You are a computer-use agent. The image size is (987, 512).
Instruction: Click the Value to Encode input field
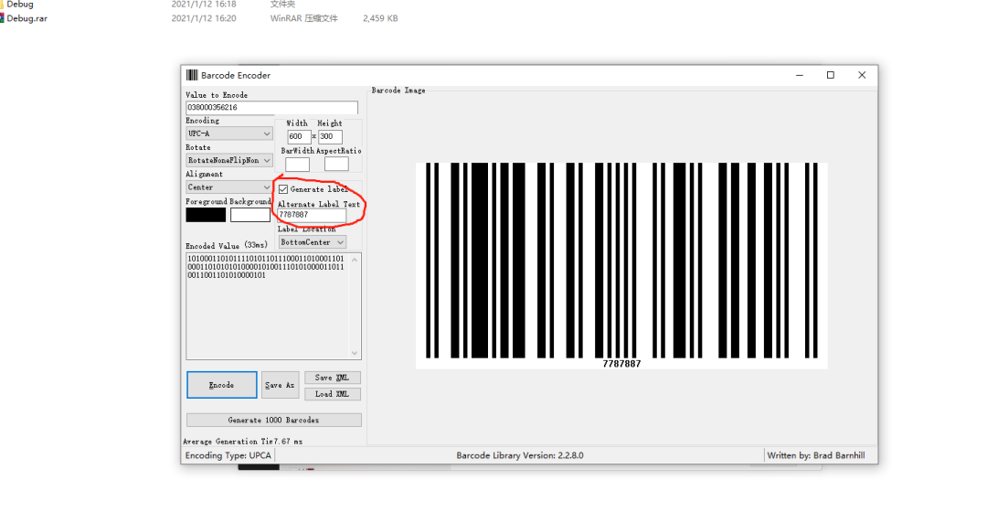(272, 107)
